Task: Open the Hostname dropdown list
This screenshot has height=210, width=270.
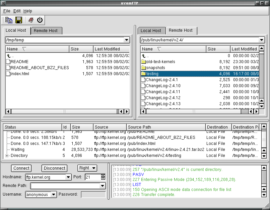Action: pos(68,177)
